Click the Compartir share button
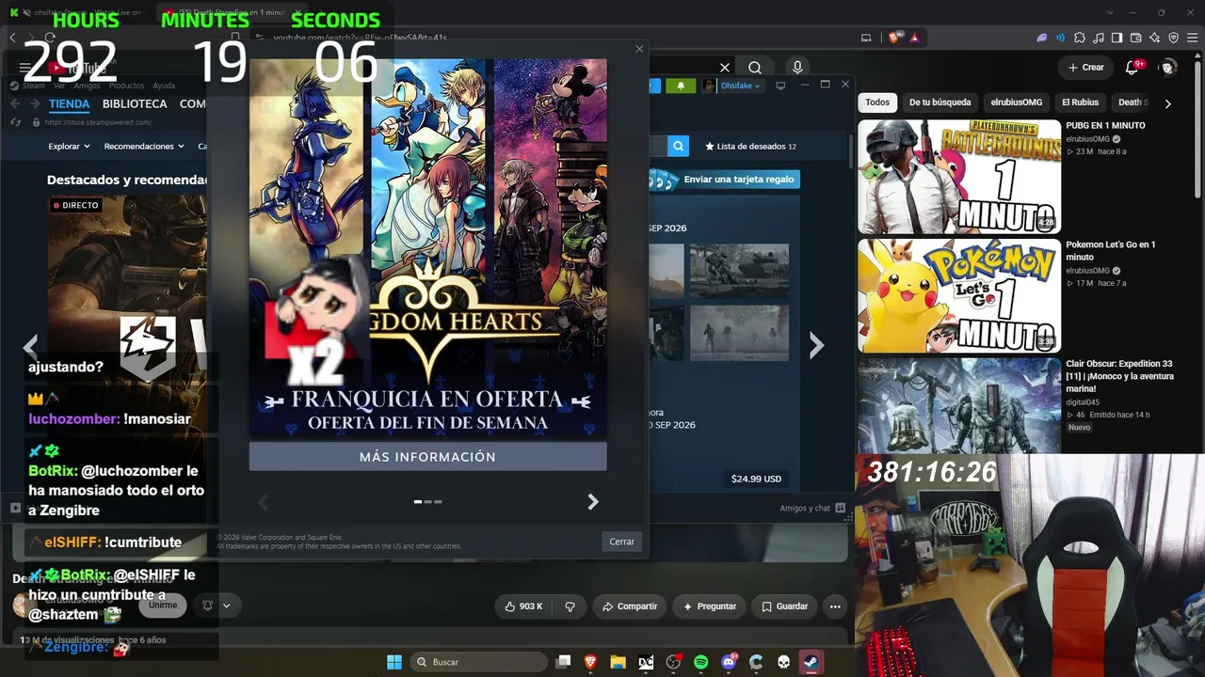This screenshot has width=1205, height=677. (630, 606)
